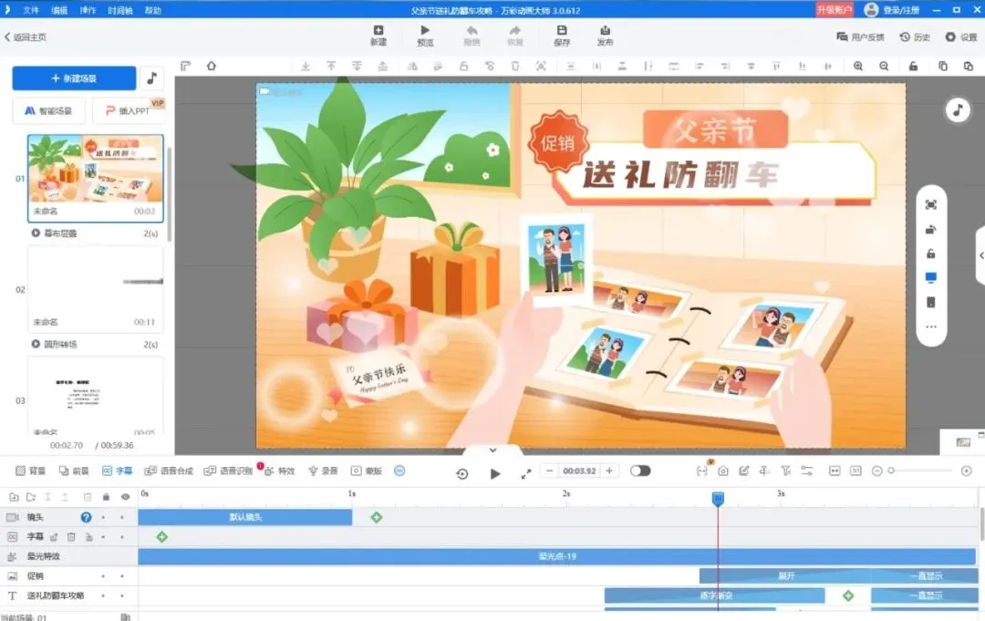Switch to the 字幕 tab

click(x=118, y=471)
